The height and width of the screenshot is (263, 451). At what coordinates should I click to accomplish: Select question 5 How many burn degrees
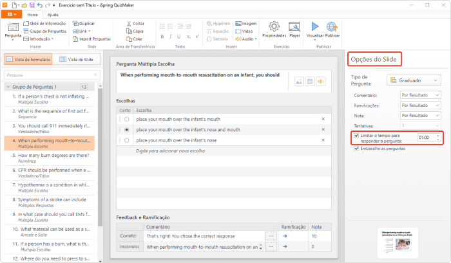point(49,158)
